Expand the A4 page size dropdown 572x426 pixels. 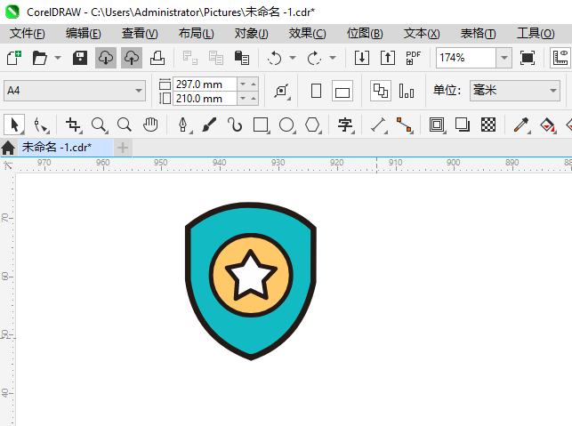click(x=75, y=91)
